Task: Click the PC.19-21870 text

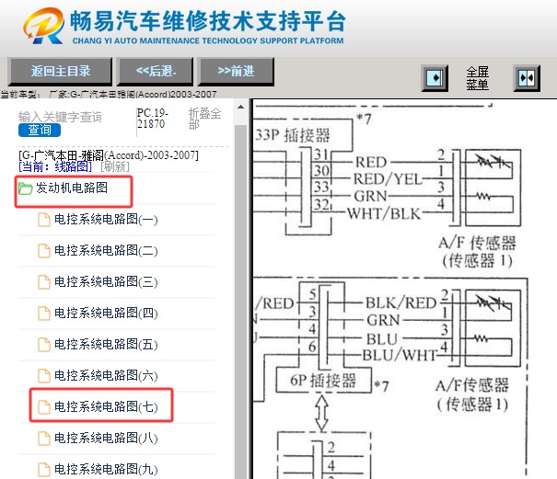Action: point(152,119)
